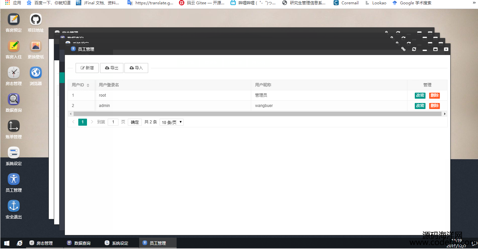478x249 pixels.
Task: Select page 1 in pagination
Action: point(83,122)
